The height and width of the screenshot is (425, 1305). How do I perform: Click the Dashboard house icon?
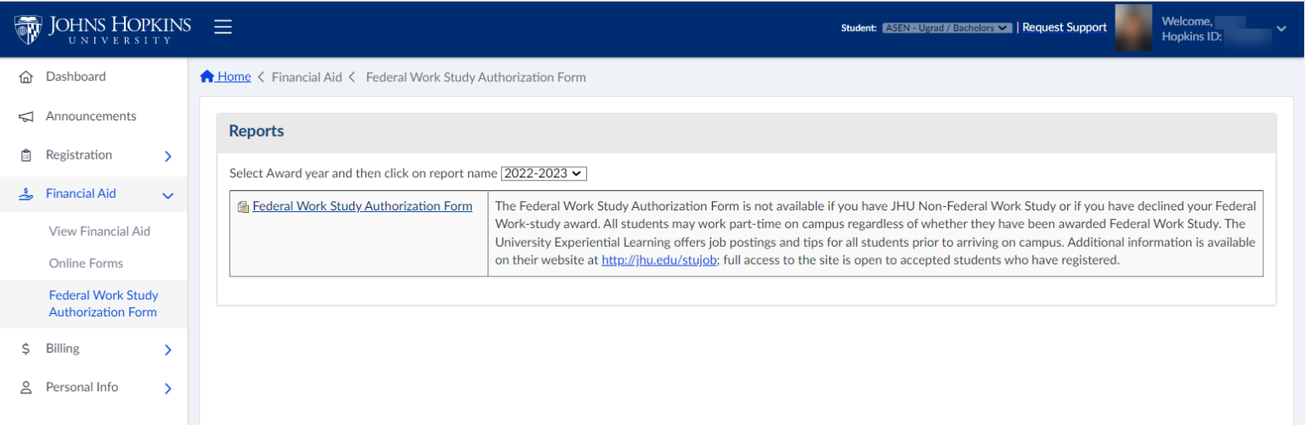(x=25, y=77)
